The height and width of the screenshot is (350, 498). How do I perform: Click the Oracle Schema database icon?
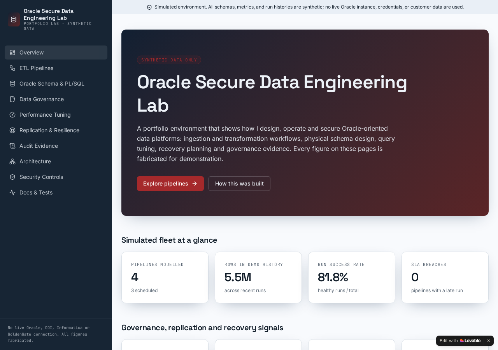pyautogui.click(x=12, y=84)
